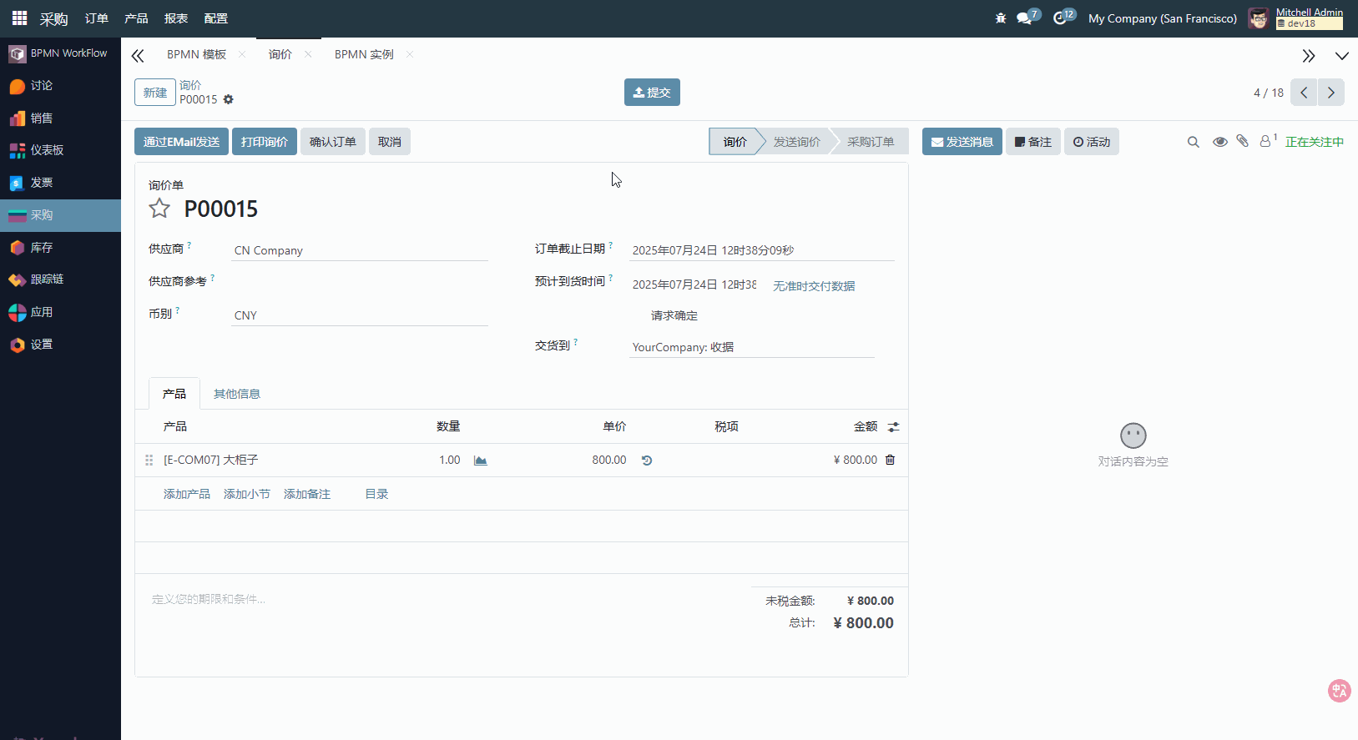Toggle the 正在关注中 following status
The height and width of the screenshot is (740, 1358).
[1314, 142]
